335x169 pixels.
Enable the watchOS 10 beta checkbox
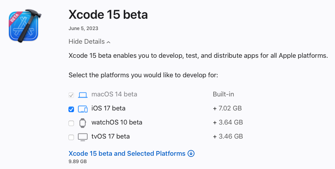click(71, 123)
